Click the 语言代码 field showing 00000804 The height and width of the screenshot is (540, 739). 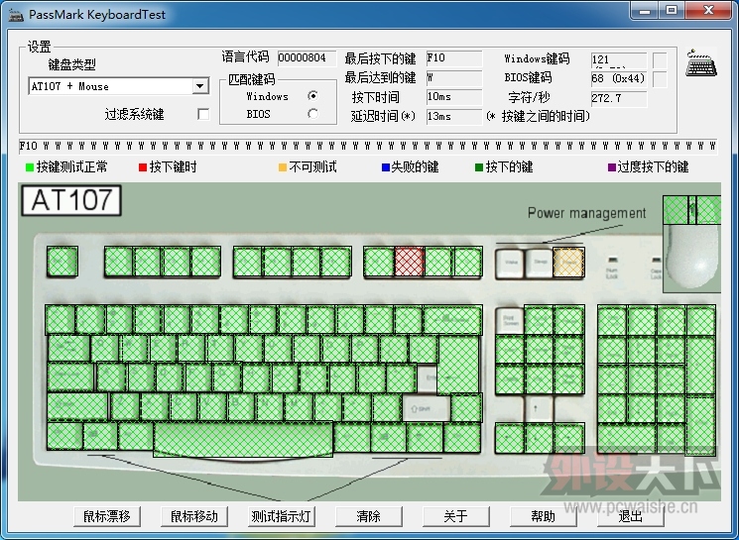(x=307, y=58)
